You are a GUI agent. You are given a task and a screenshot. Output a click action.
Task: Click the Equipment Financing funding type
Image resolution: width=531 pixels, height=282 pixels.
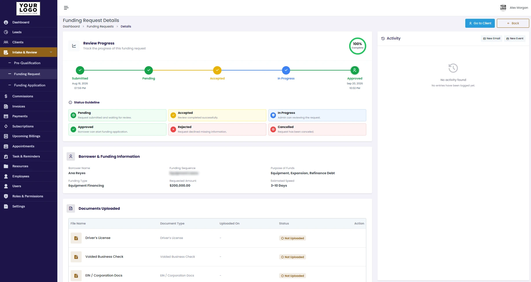tap(86, 185)
